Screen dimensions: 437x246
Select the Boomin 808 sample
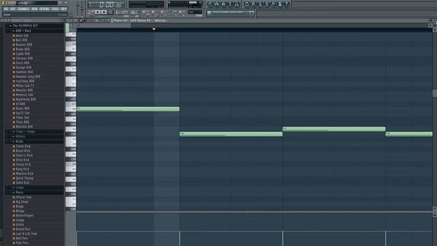[x=24, y=44]
